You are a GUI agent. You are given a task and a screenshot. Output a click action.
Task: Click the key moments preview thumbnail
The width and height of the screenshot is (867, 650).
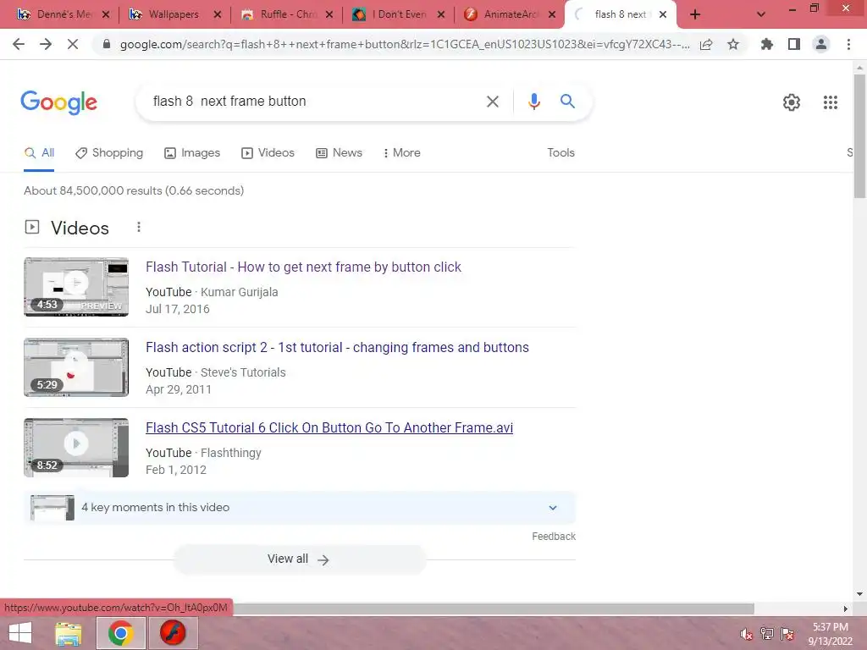click(x=52, y=508)
